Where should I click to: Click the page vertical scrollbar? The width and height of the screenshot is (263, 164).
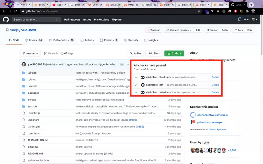pyautogui.click(x=262, y=35)
